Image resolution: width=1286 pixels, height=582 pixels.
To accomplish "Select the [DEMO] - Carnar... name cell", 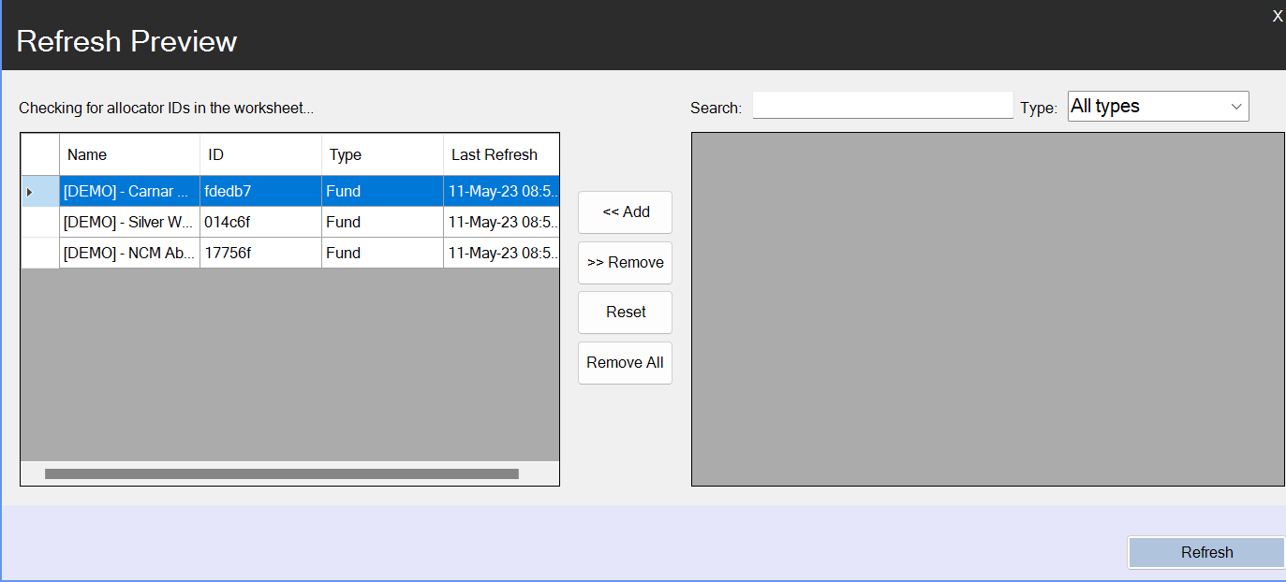I will [129, 192].
